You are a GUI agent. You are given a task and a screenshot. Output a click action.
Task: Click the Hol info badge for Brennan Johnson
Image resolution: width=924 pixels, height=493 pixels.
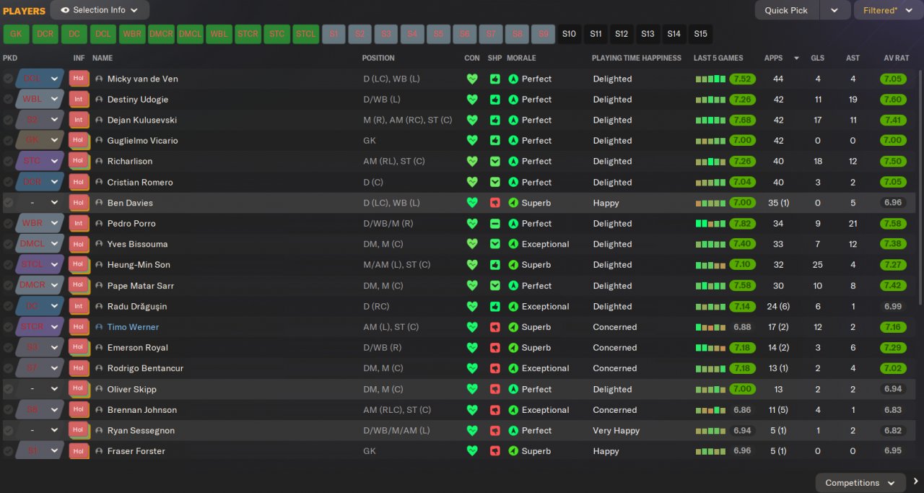[79, 409]
